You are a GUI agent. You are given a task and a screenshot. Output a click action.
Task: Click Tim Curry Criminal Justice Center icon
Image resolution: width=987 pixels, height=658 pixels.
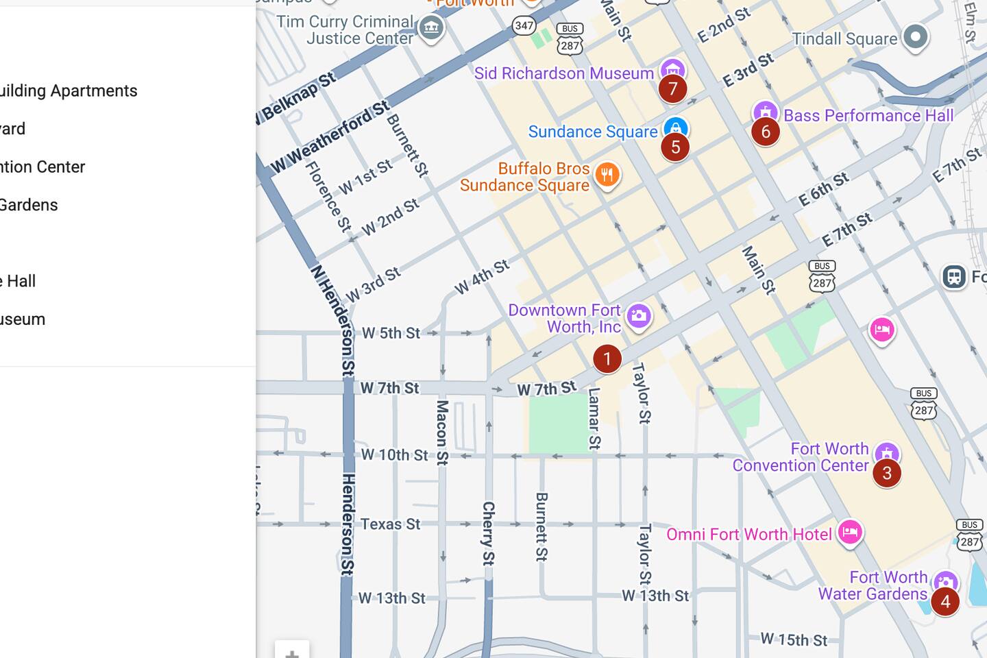(x=431, y=28)
